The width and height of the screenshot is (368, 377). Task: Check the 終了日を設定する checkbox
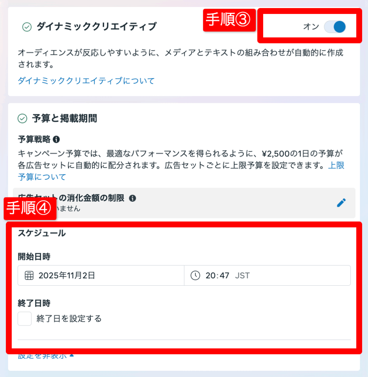pos(25,318)
